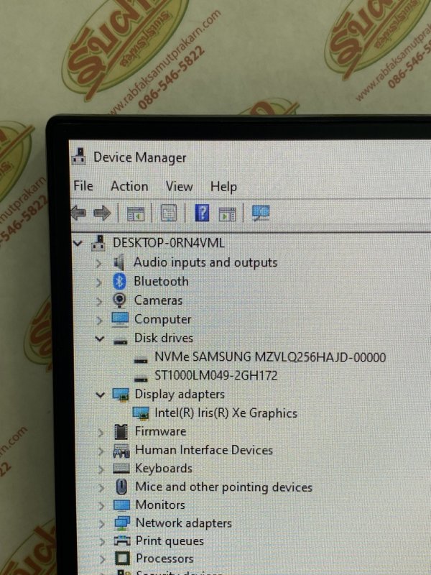Open the View menu
The height and width of the screenshot is (575, 431).
tap(179, 186)
